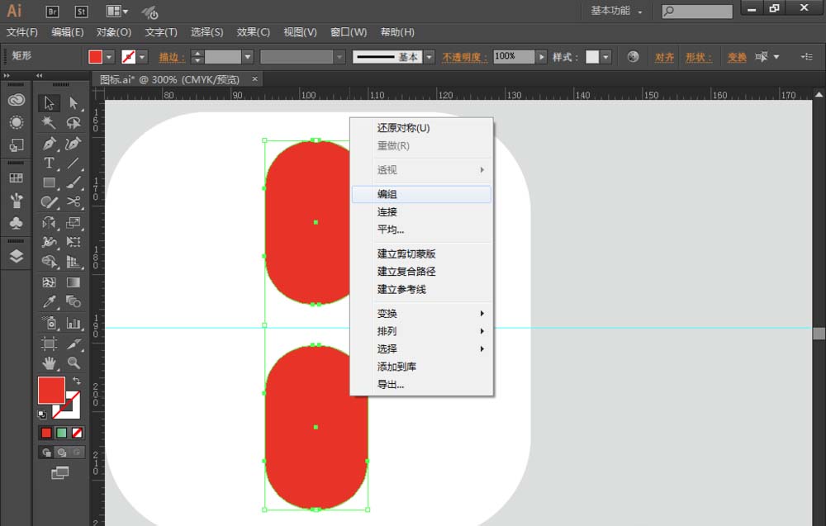Open the Creative Cloud Libraries panel
The height and width of the screenshot is (526, 826).
click(17, 100)
